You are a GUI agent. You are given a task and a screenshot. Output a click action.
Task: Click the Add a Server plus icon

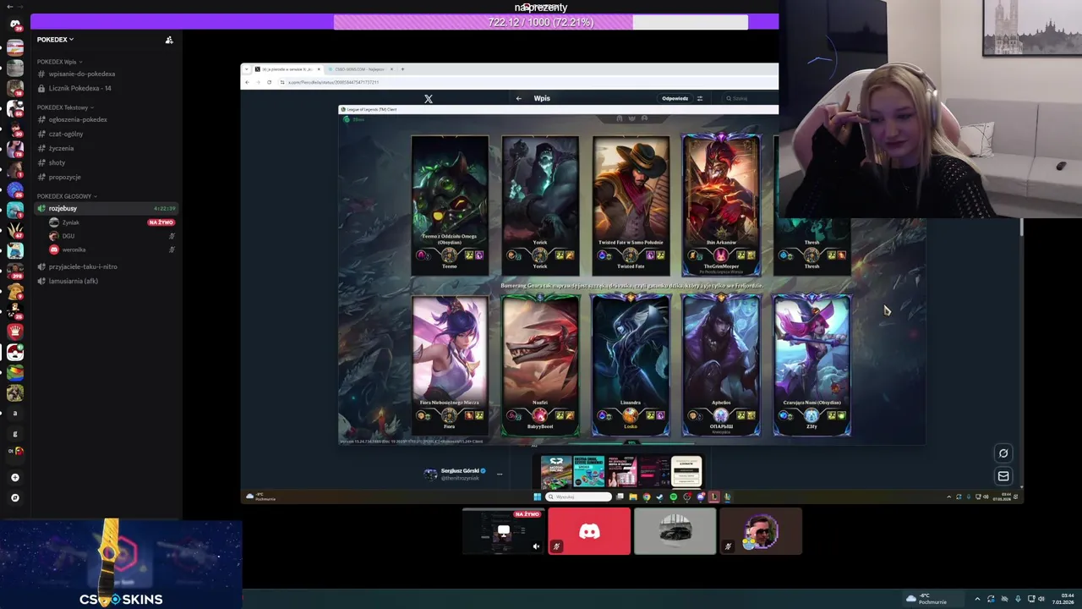click(x=14, y=478)
